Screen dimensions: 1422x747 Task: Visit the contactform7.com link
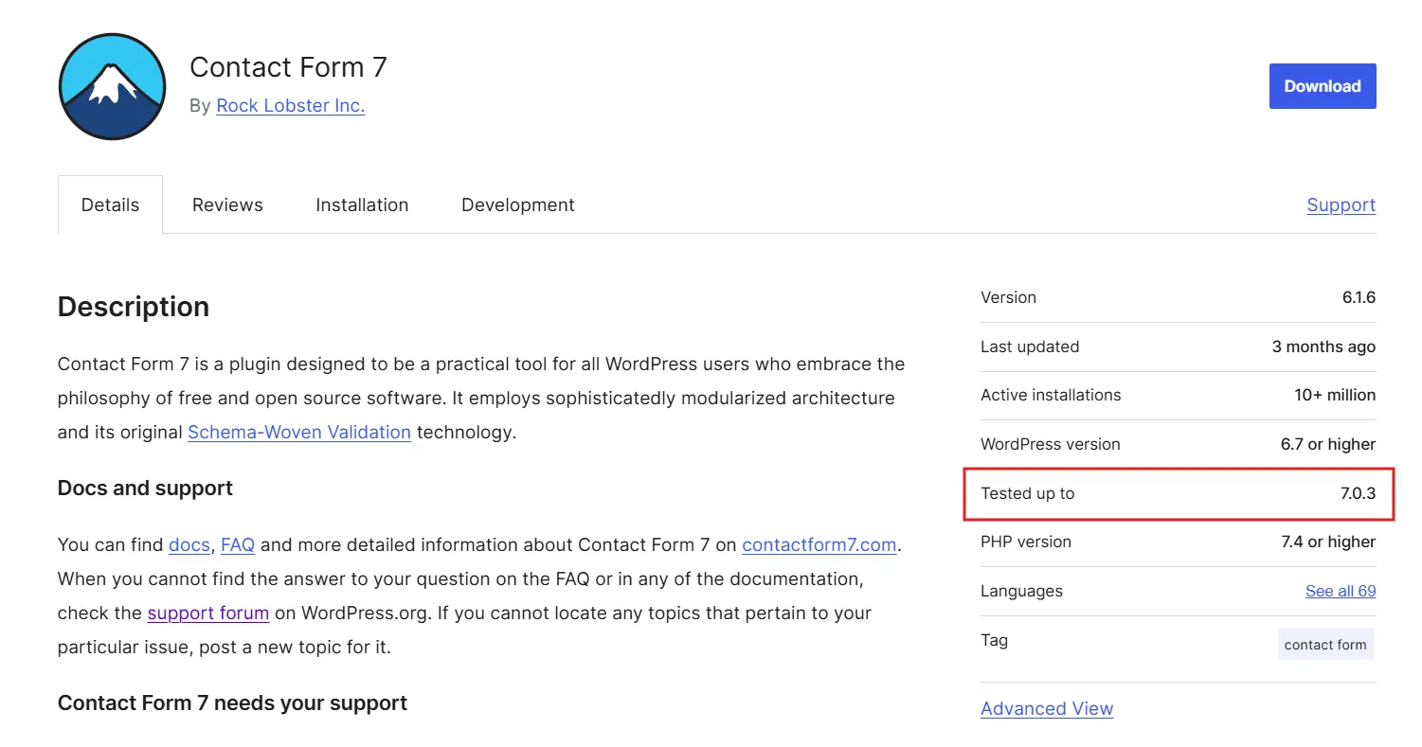(x=819, y=545)
